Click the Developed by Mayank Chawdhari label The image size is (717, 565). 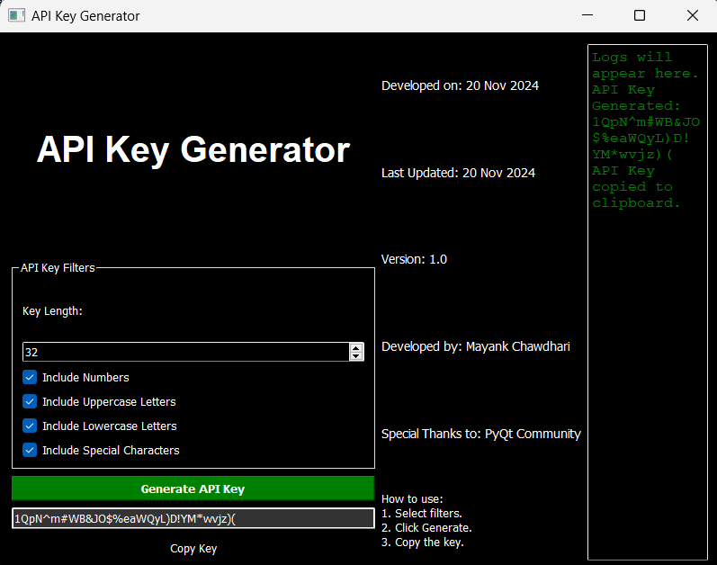pyautogui.click(x=476, y=346)
